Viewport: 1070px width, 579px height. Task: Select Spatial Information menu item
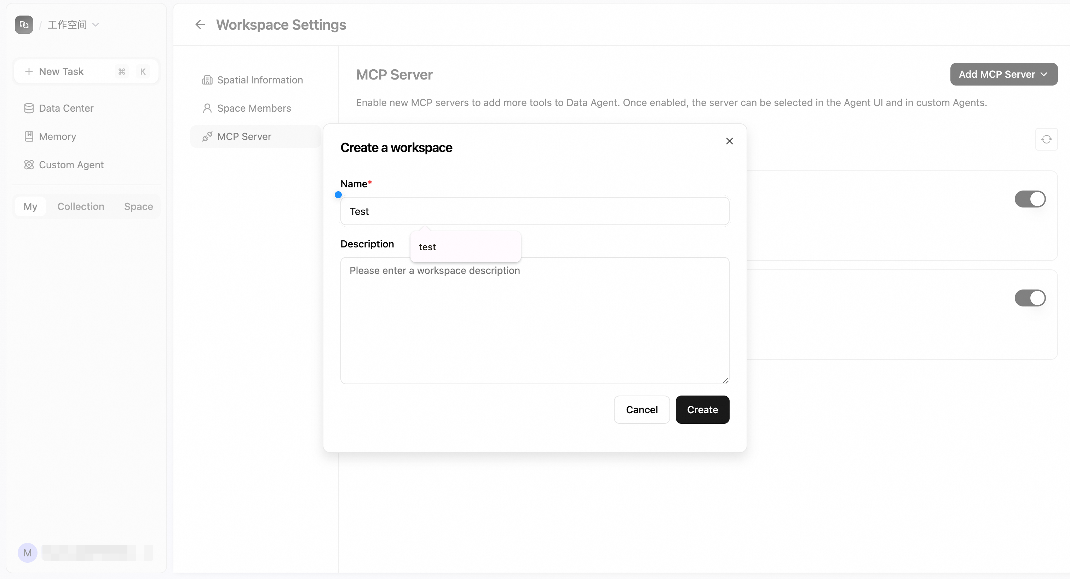[256, 80]
